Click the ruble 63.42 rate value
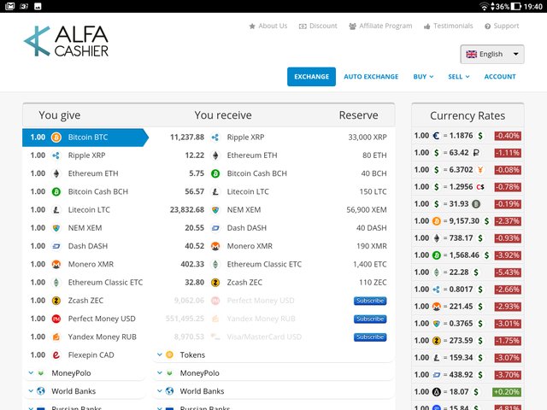The width and height of the screenshot is (547, 410). tap(459, 153)
